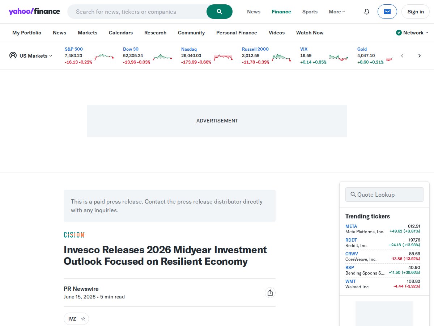This screenshot has height=326, width=434.
Task: Click the US Markets radar icon
Action: pyautogui.click(x=13, y=55)
